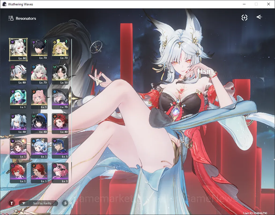Select the red-haired Lv. 40 resonator
275x215 pixels.
(x=60, y=124)
